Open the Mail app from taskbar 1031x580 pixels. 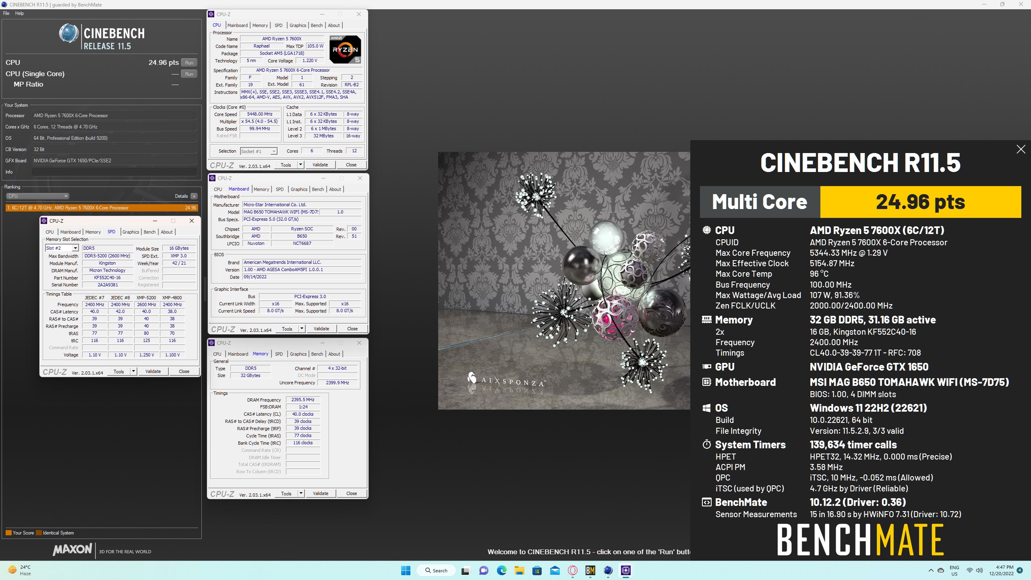click(555, 570)
